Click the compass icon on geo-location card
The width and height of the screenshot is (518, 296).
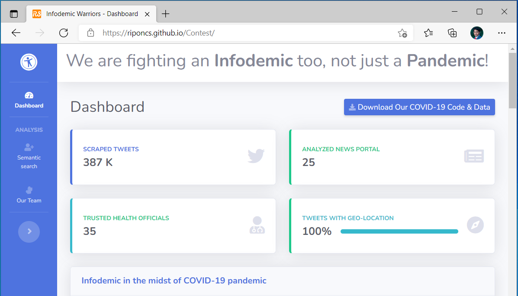[475, 224]
